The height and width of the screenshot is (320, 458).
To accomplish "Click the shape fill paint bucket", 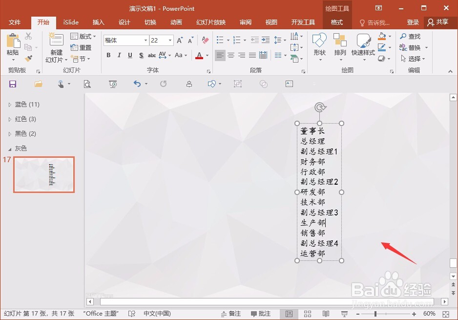I will tap(382, 36).
